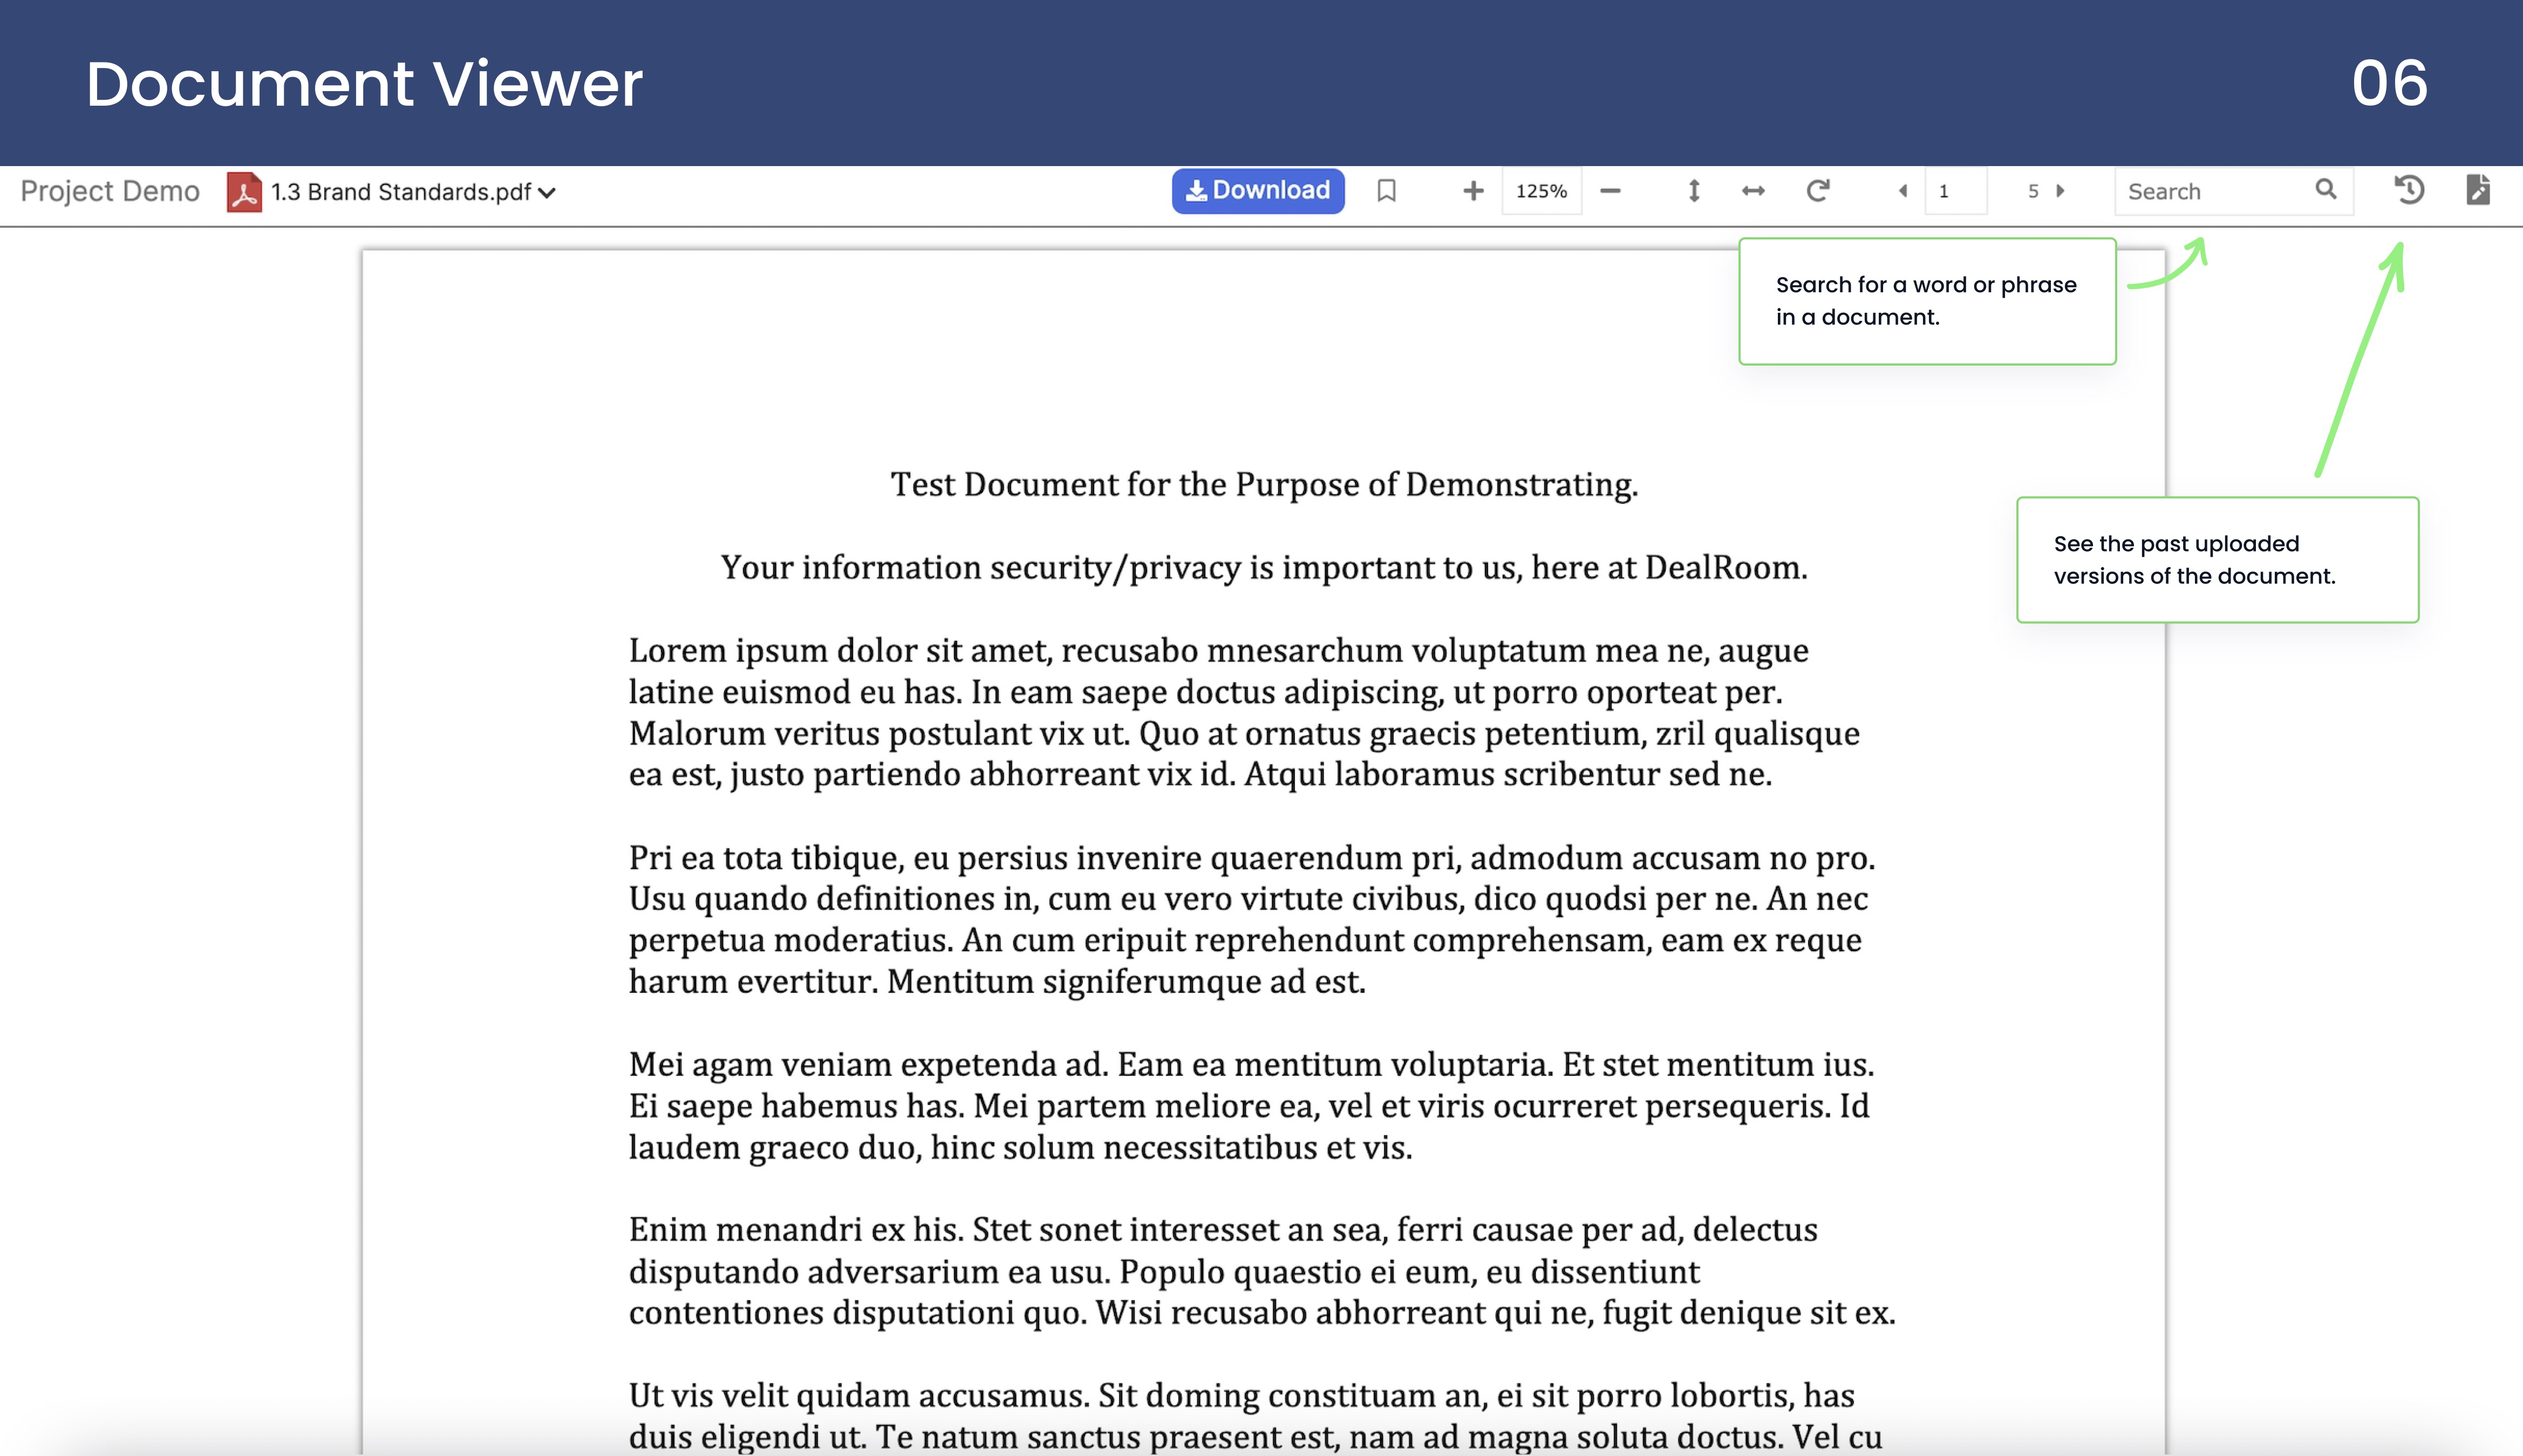This screenshot has width=2523, height=1456.
Task: Go to the next page with the right arrow
Action: click(2060, 190)
